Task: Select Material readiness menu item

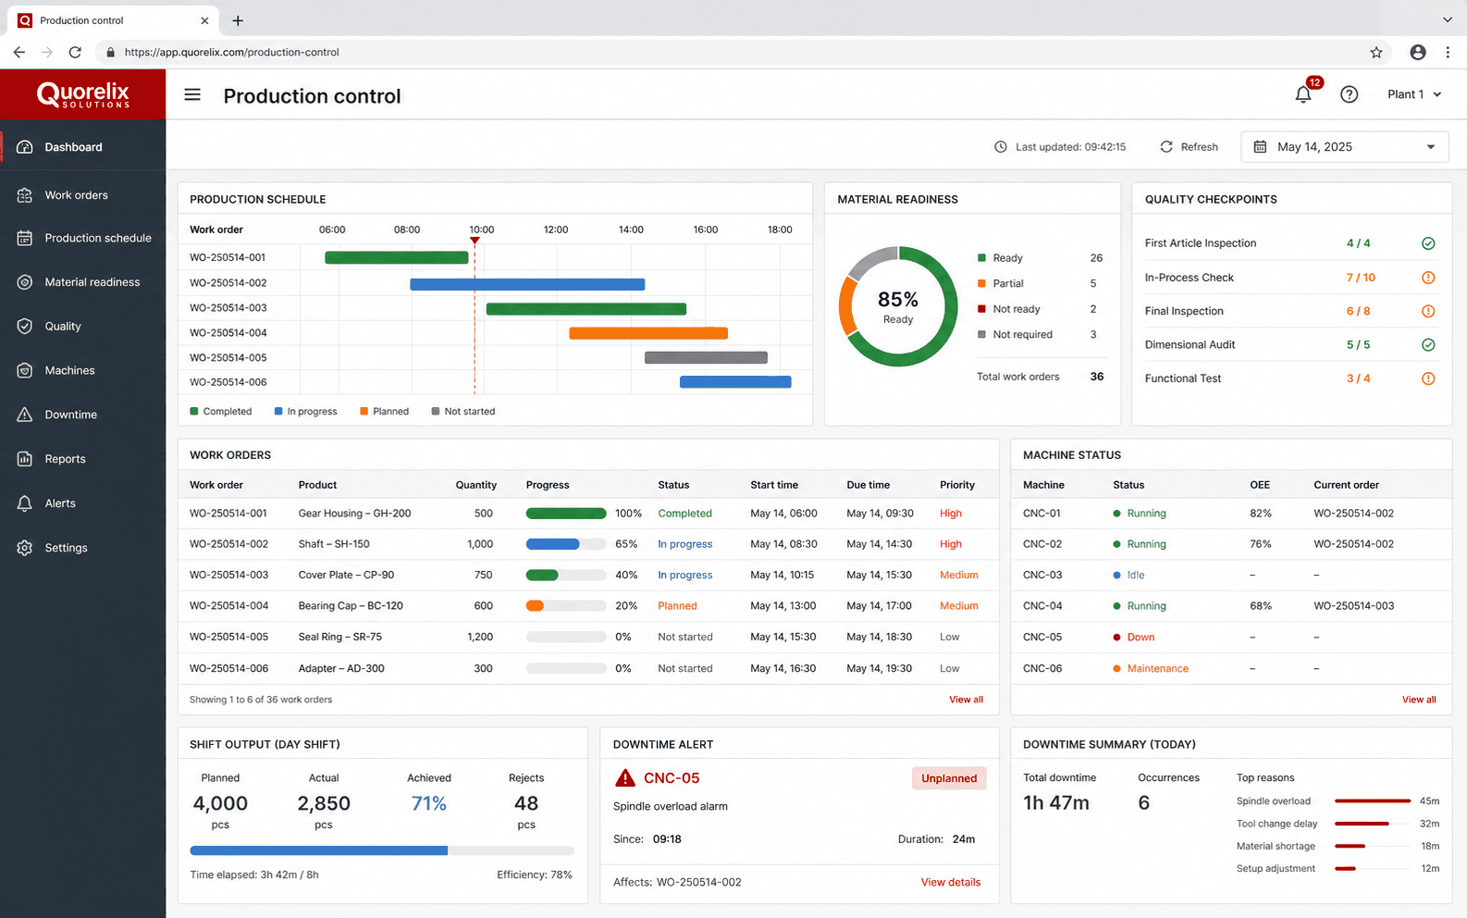Action: pos(83,282)
